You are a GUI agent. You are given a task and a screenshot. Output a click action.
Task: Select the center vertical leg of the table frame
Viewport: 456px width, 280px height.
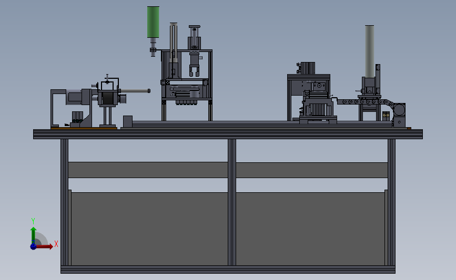(232, 202)
